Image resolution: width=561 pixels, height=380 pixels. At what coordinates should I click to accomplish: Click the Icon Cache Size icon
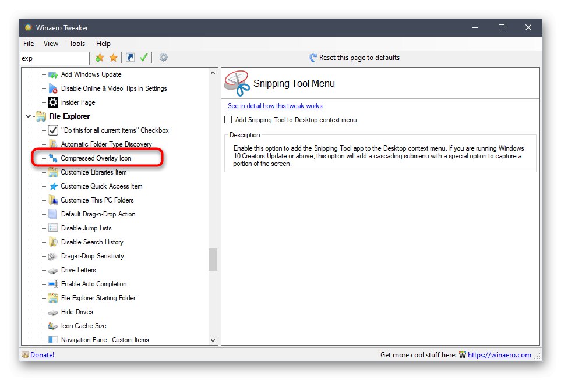[53, 326]
